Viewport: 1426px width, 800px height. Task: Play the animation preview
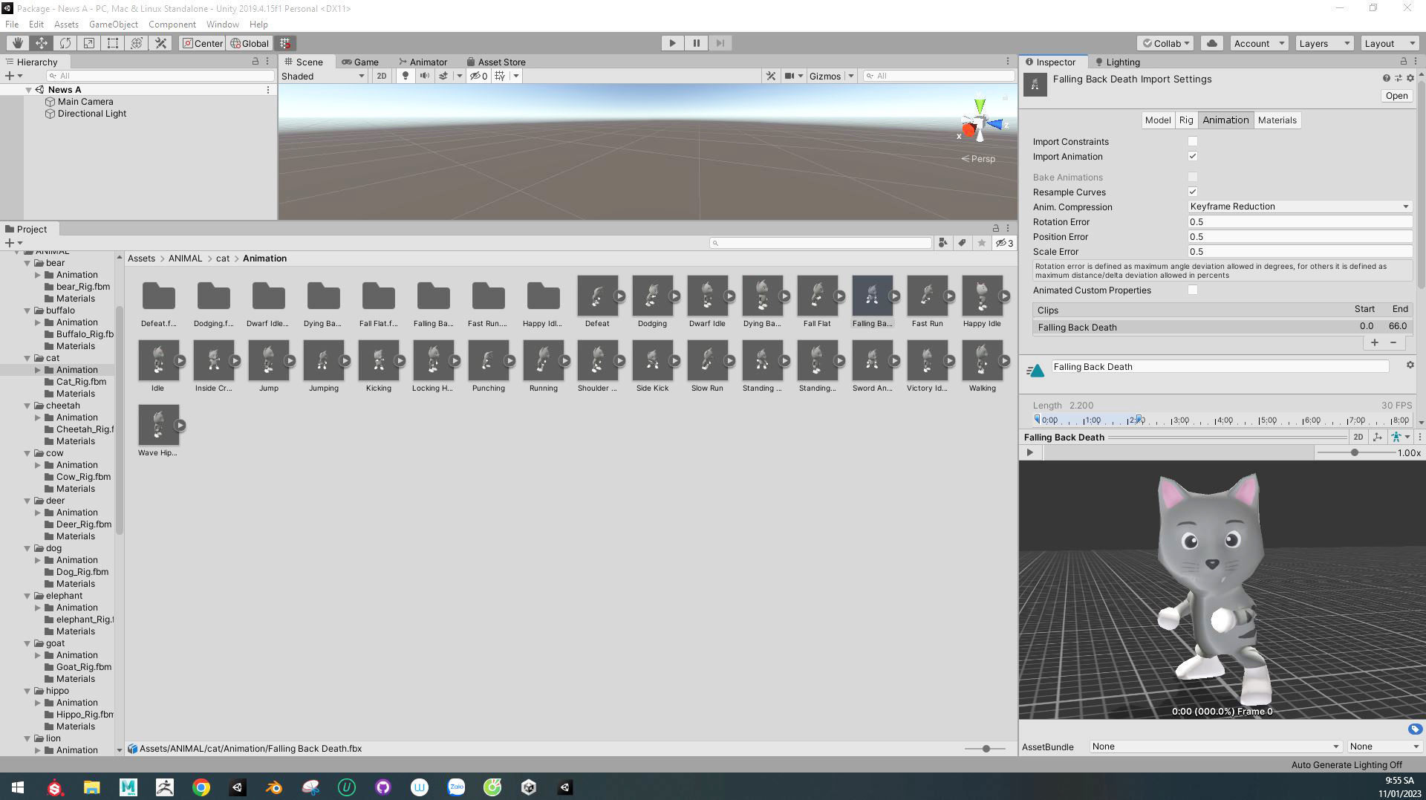[x=1029, y=452]
